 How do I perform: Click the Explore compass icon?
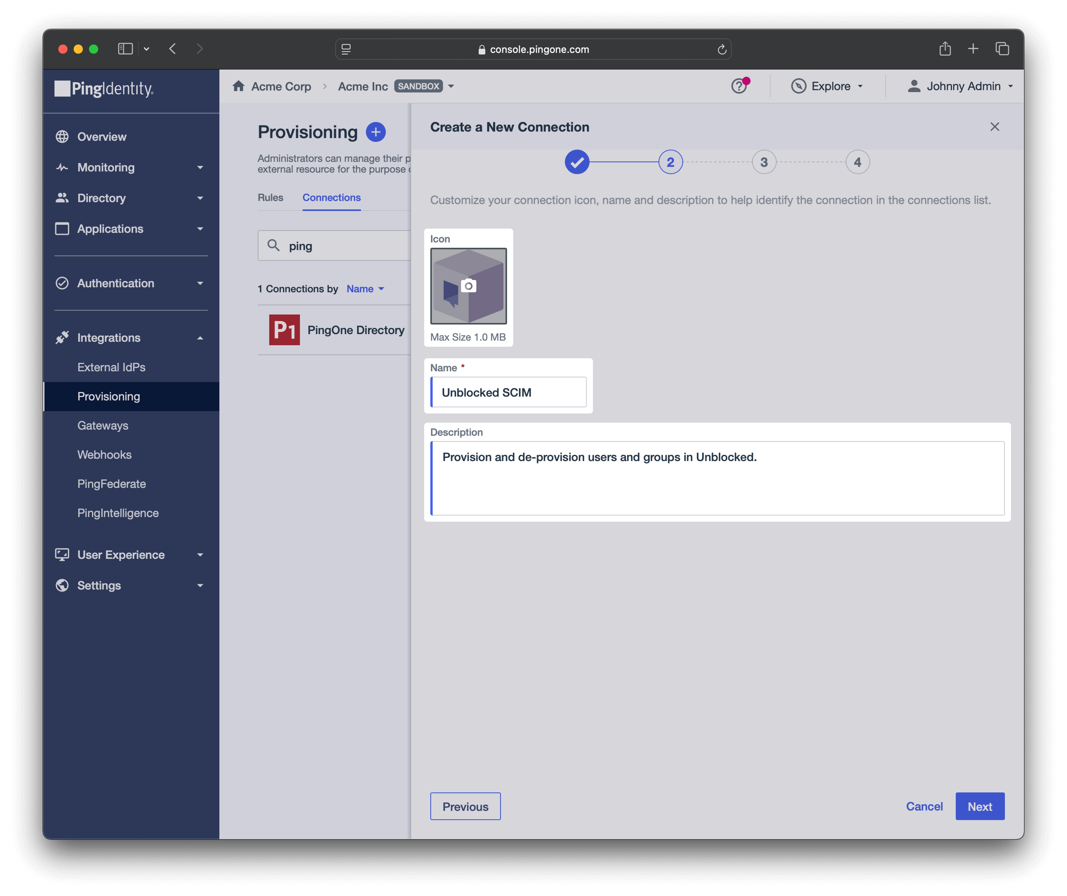(798, 86)
